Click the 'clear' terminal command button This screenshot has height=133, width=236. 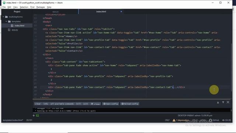point(38,104)
